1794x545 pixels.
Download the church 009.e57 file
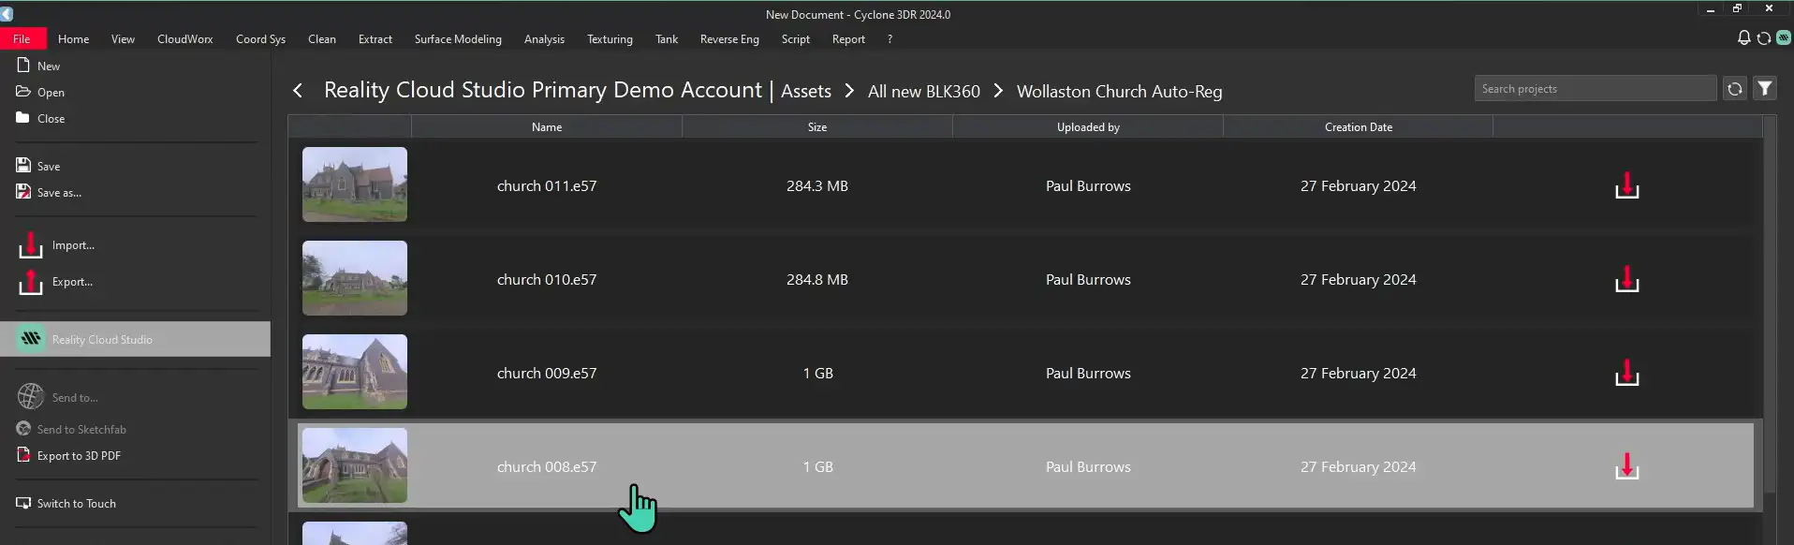coord(1626,373)
